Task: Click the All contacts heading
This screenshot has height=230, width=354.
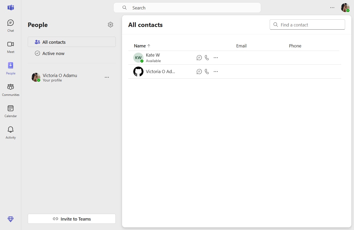Action: point(145,25)
